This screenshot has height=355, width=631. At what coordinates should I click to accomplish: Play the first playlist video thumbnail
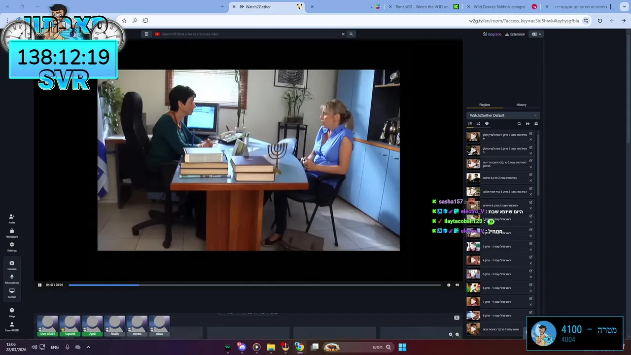coord(473,137)
